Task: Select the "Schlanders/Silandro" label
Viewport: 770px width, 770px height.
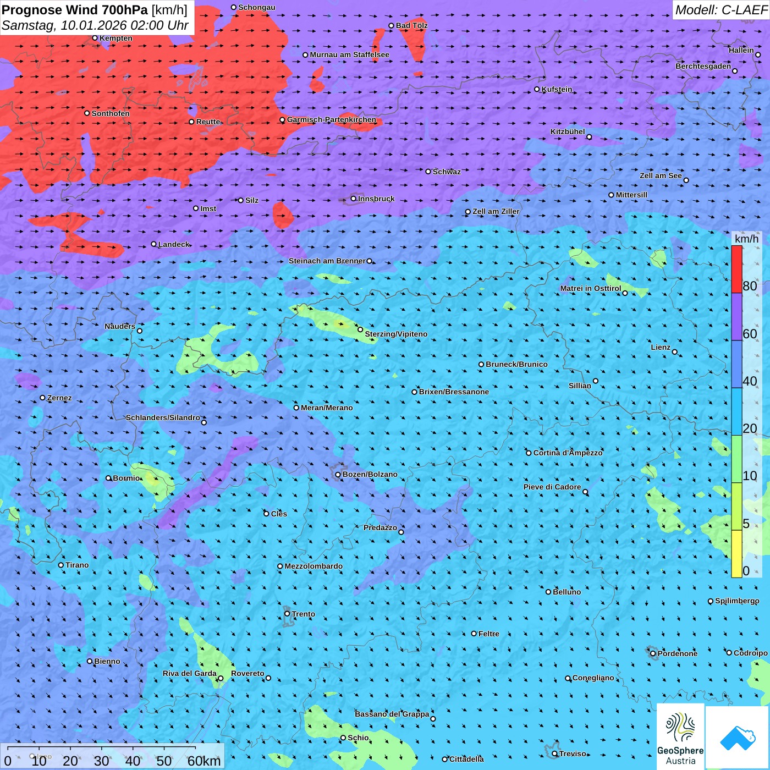Action: pos(163,417)
